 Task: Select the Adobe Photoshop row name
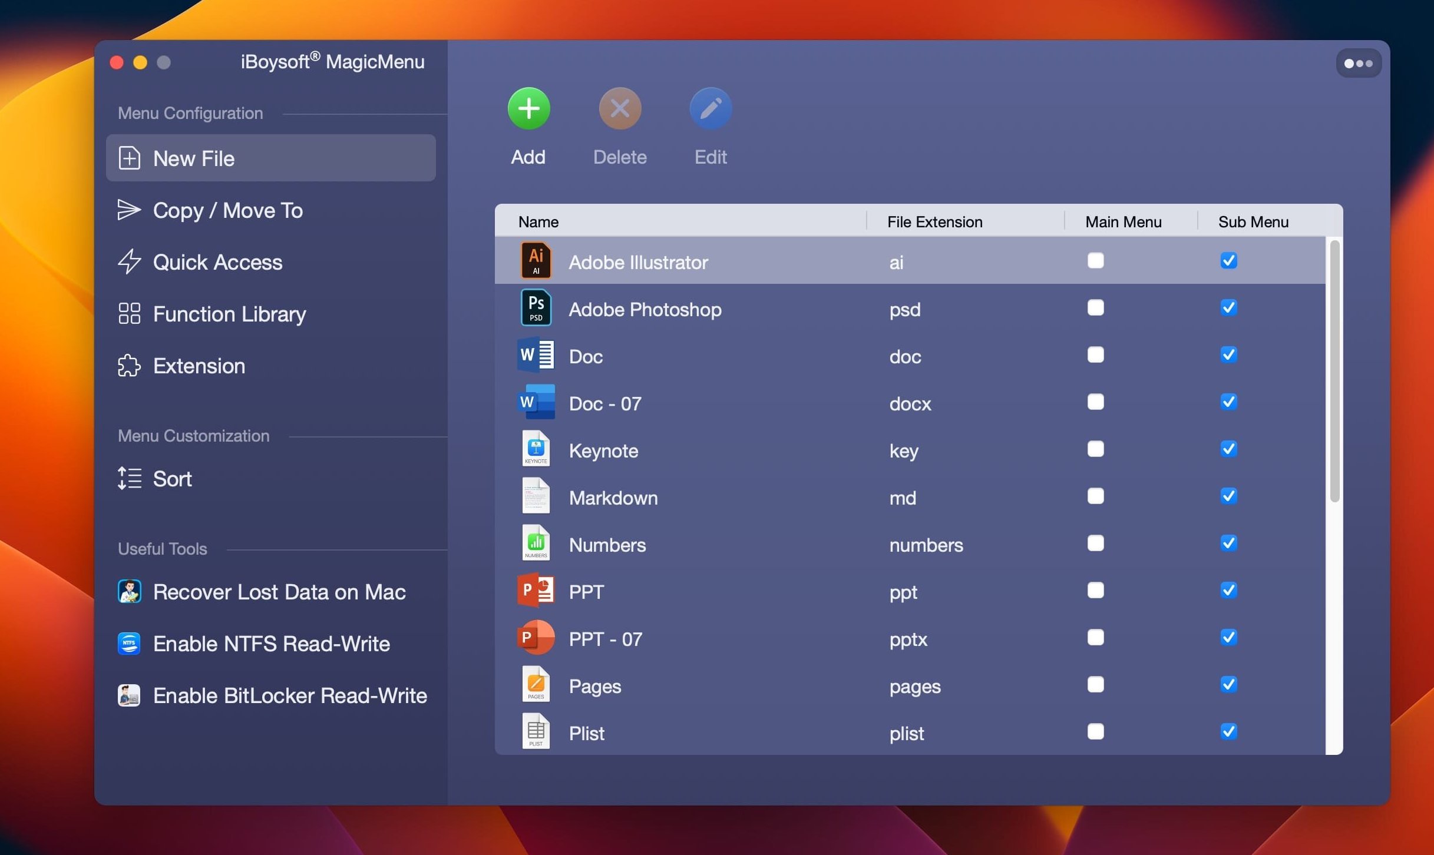point(645,309)
